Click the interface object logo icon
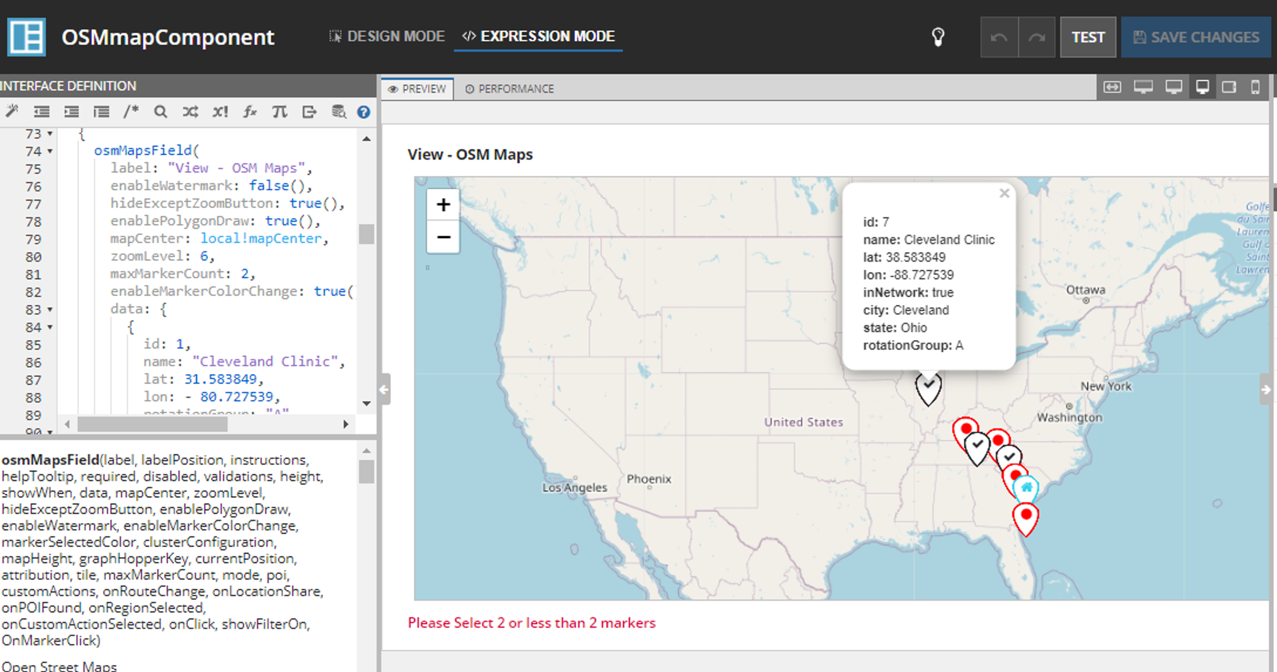 click(26, 37)
